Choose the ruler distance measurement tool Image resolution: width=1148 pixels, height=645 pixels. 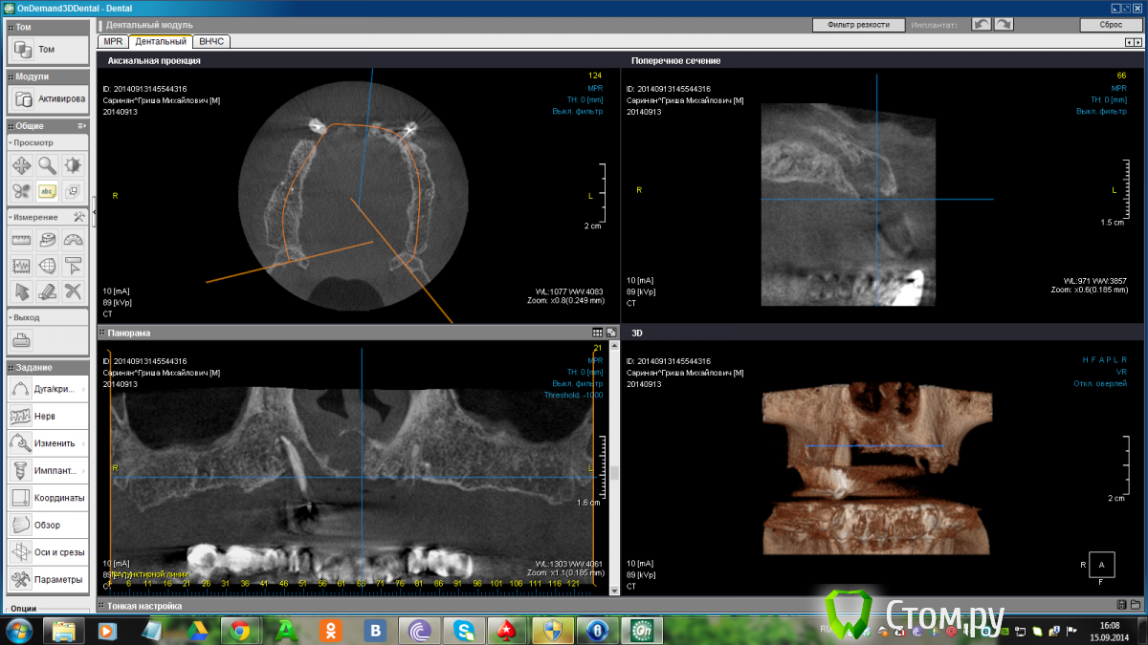(21, 240)
